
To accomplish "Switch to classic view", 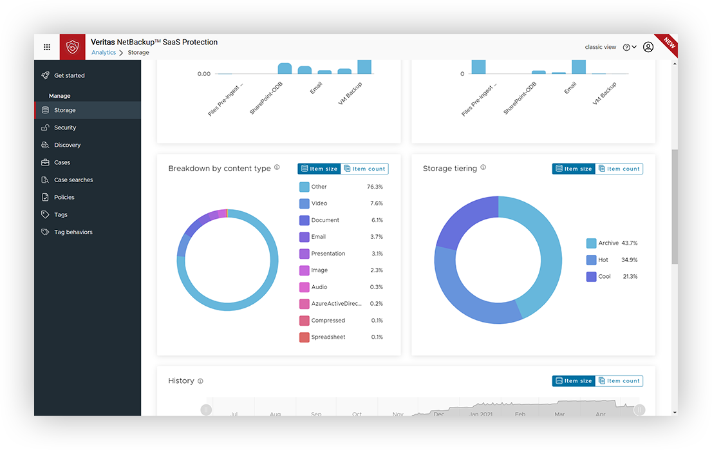I will [600, 47].
